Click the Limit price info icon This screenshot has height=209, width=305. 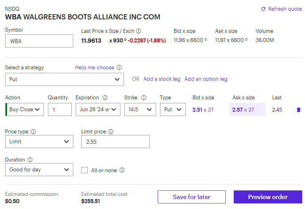click(x=111, y=131)
